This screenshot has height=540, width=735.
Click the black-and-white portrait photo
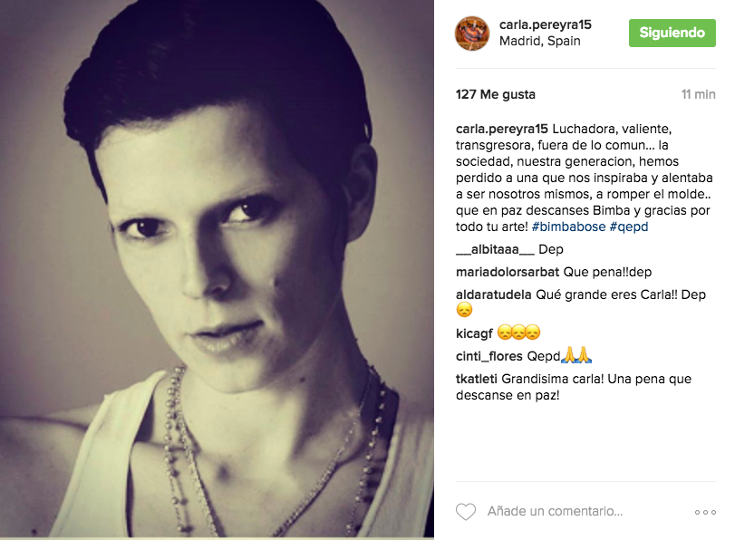pos(217,268)
